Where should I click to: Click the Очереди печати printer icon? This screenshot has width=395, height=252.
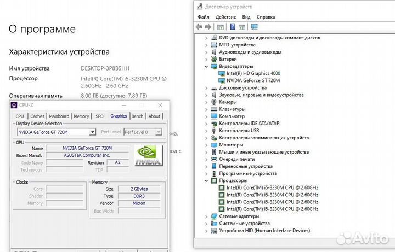(x=214, y=159)
